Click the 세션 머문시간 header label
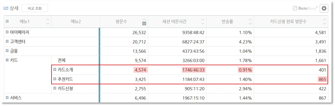The width and height of the screenshot is (335, 106). click(x=174, y=21)
